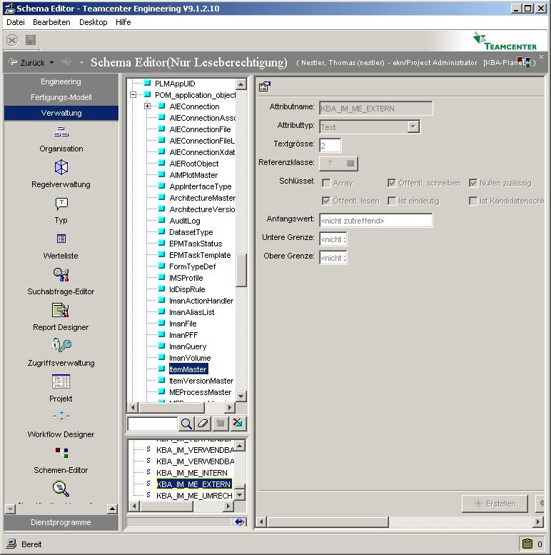Image resolution: width=551 pixels, height=555 pixels.
Task: Toggle the Nullen zulässig checkbox
Action: coord(472,183)
